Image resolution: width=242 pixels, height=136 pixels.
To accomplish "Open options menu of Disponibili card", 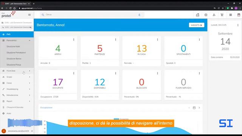I will click(x=116, y=73).
